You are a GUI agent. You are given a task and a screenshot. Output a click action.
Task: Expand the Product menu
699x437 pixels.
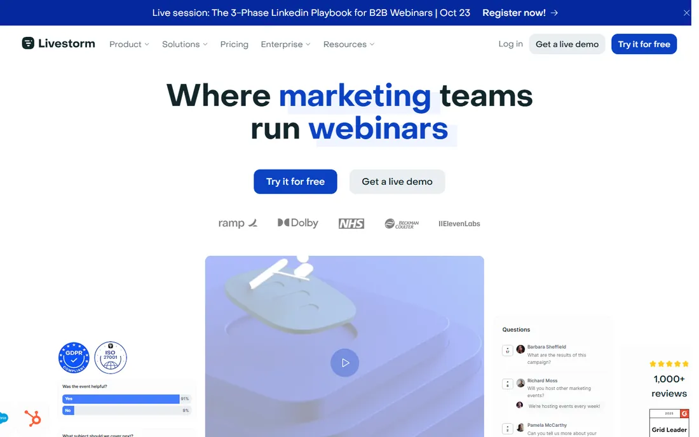click(x=129, y=44)
